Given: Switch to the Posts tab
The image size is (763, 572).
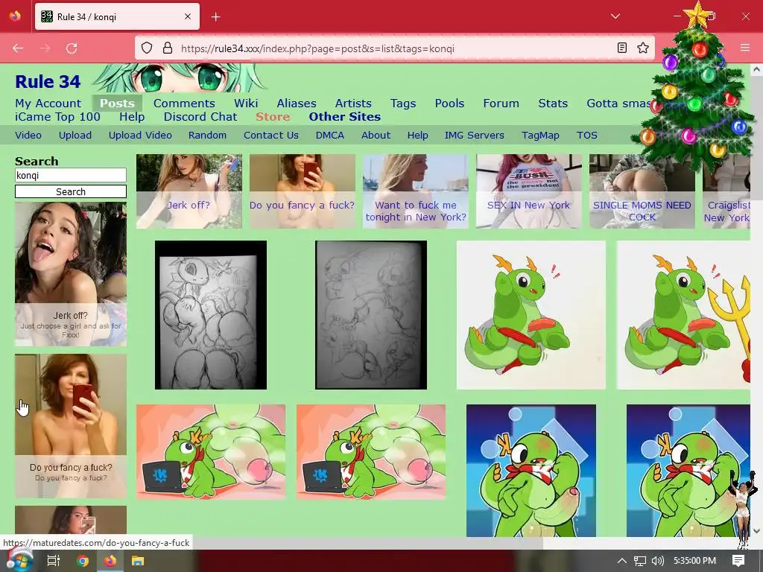Looking at the screenshot, I should (x=117, y=103).
